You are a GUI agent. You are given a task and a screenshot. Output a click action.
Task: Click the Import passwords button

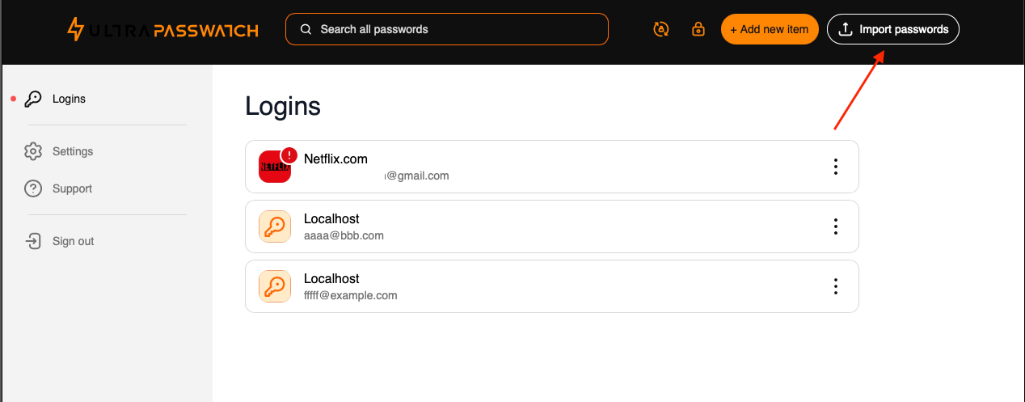click(893, 29)
